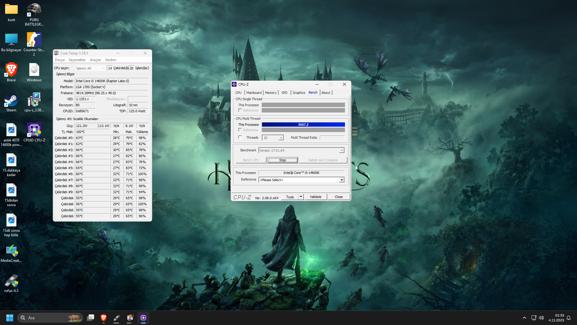Screen dimensions: 577x325
Task: Check the Single Thread Reference checkbox
Action: coord(240,110)
